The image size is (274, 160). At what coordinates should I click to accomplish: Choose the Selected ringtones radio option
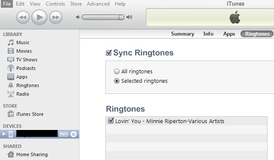pos(117,81)
